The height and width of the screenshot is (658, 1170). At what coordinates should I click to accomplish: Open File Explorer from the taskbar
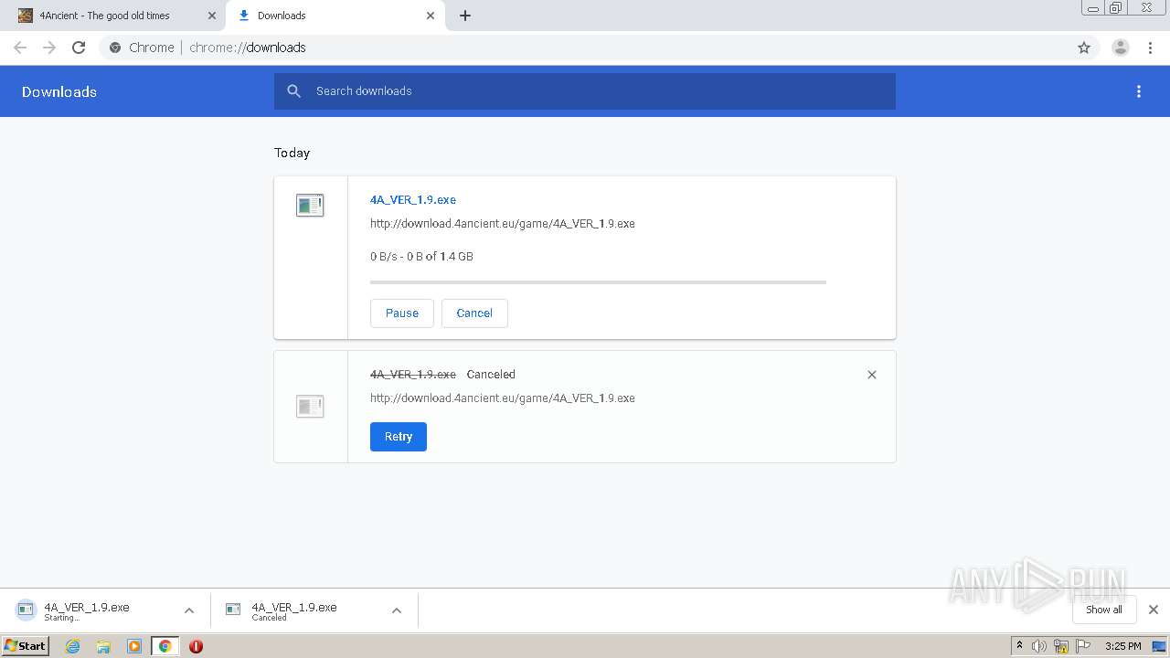(103, 646)
